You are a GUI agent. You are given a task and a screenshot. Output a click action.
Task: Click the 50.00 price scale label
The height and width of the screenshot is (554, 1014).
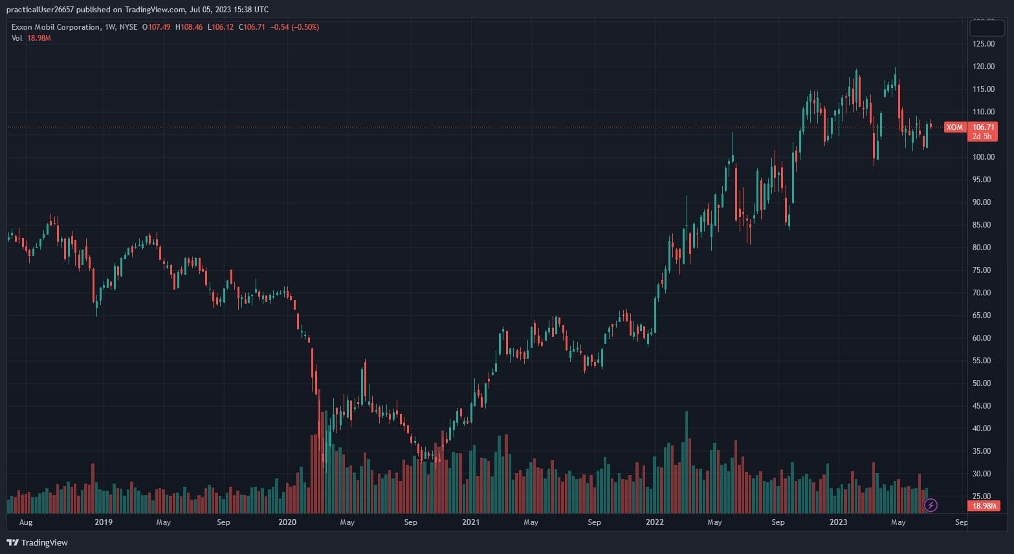click(x=984, y=383)
